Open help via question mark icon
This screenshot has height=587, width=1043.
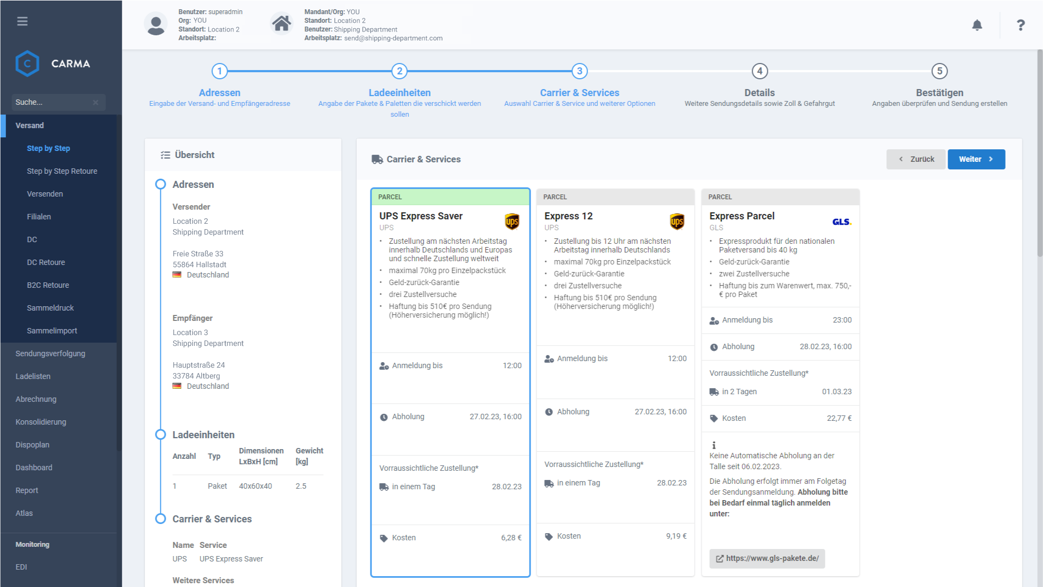point(1021,25)
